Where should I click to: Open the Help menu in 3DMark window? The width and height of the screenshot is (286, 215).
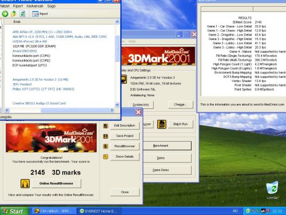(132, 41)
